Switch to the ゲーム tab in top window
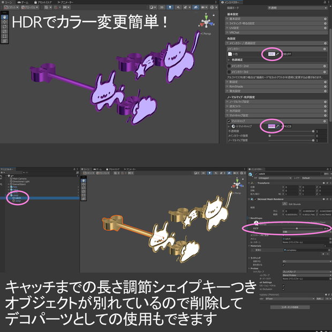The image size is (332, 332). tap(22, 2)
